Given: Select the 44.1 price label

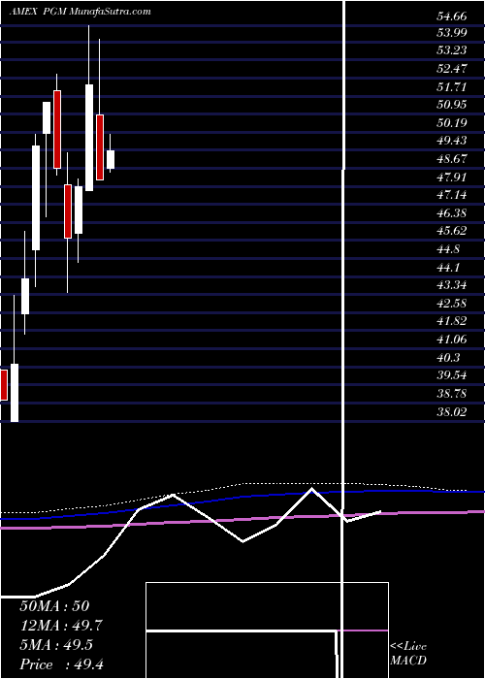Looking at the screenshot, I should click(448, 267).
